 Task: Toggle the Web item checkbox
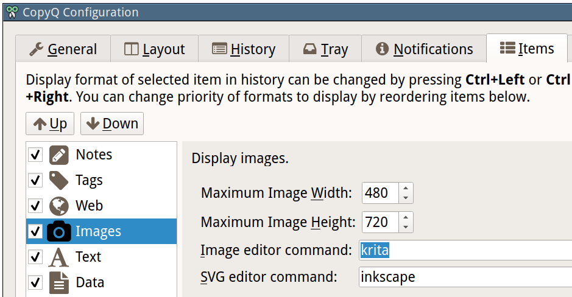point(35,206)
